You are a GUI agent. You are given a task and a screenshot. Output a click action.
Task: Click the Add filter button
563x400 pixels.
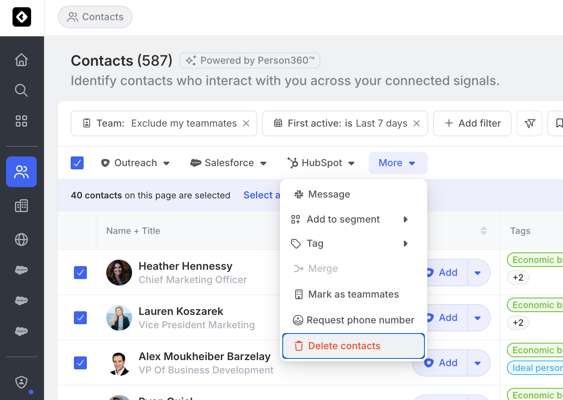pyautogui.click(x=472, y=123)
